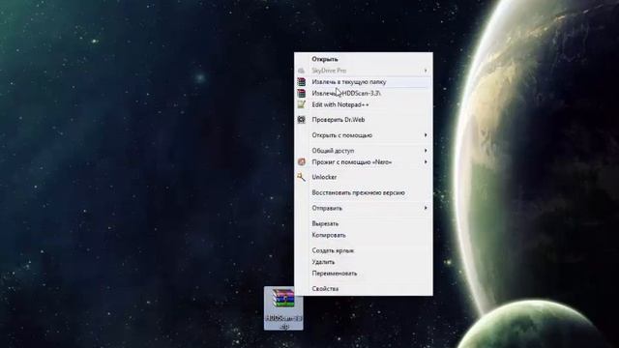Select Edit with Notepad++
Screen dimensions: 619x348
pyautogui.click(x=364, y=105)
